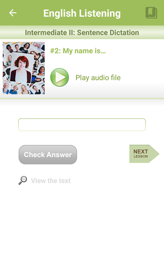164x280 pixels.
Task: Tap the 'English Listening' app title
Action: pos(82,14)
